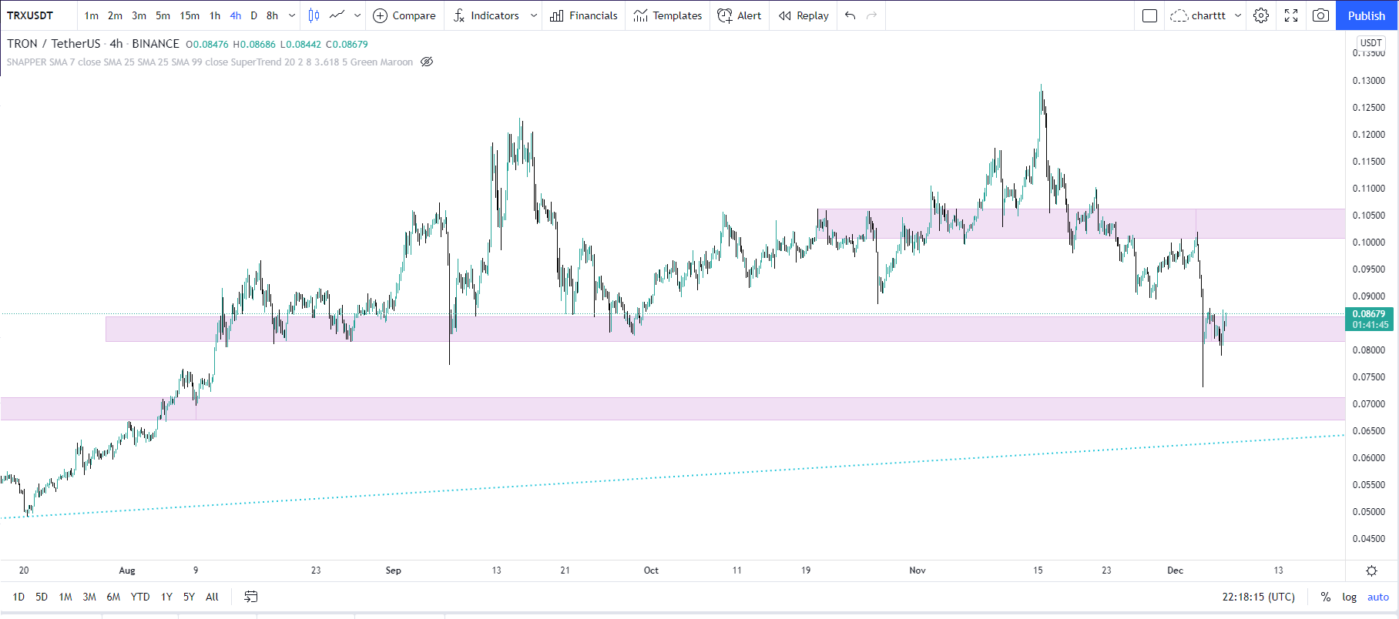Set date range to 6M

[x=113, y=597]
